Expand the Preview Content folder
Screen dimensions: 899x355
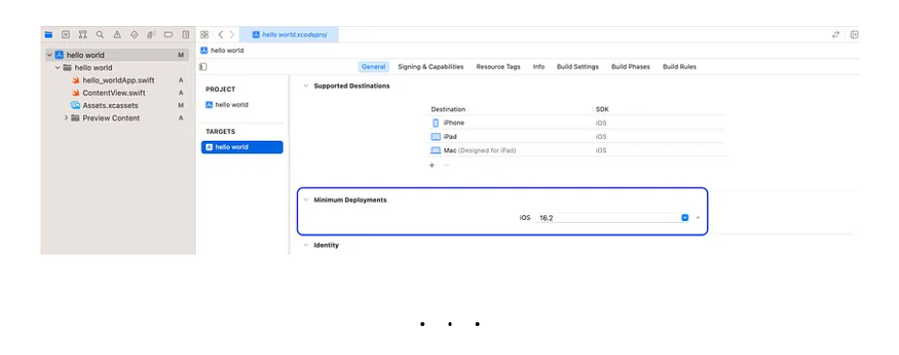tap(66, 118)
